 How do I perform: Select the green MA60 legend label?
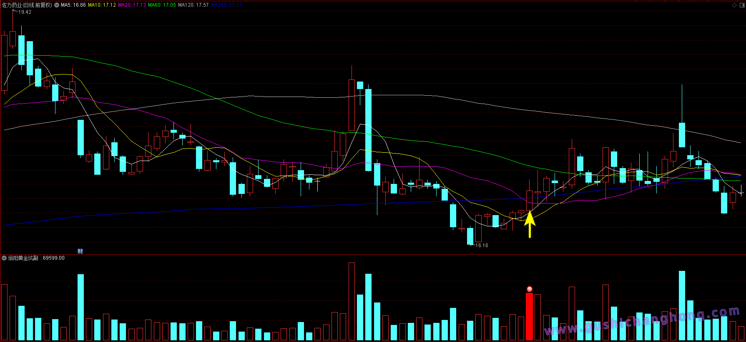(x=162, y=5)
